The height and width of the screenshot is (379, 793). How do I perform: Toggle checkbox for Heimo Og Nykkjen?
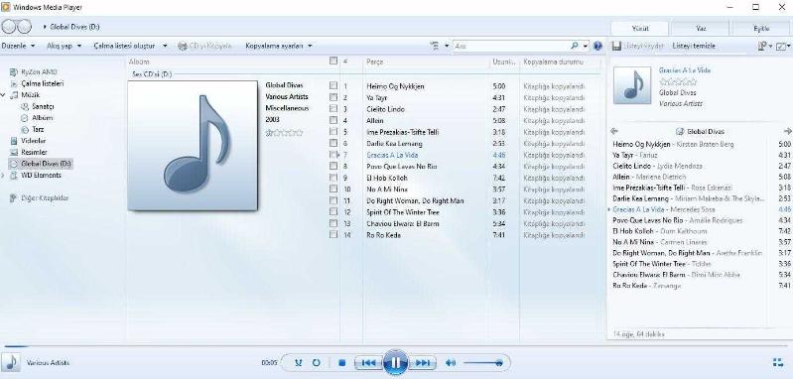[x=332, y=86]
